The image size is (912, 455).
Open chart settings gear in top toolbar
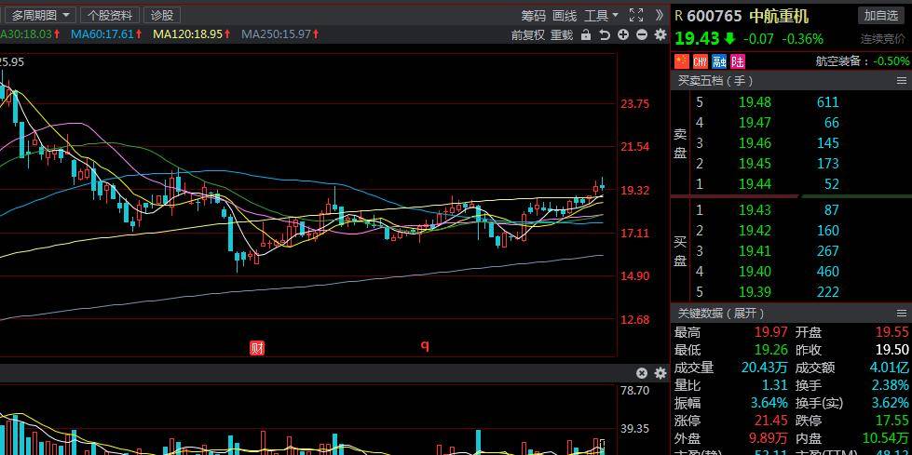(x=660, y=34)
